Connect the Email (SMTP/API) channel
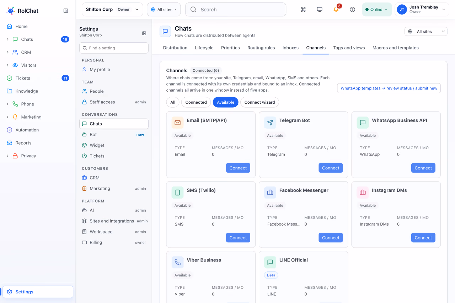The width and height of the screenshot is (455, 303). pyautogui.click(x=238, y=168)
